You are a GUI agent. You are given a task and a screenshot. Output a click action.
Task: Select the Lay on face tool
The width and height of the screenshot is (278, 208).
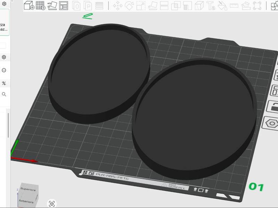[153, 6]
